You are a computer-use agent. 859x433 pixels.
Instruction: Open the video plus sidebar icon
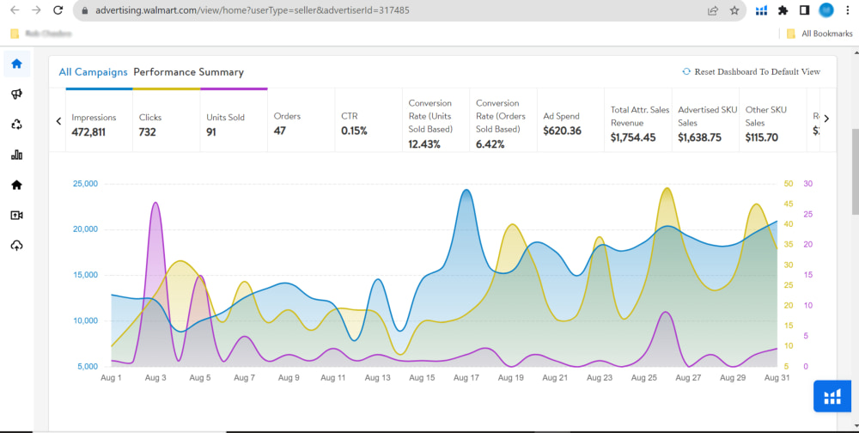pyautogui.click(x=16, y=215)
